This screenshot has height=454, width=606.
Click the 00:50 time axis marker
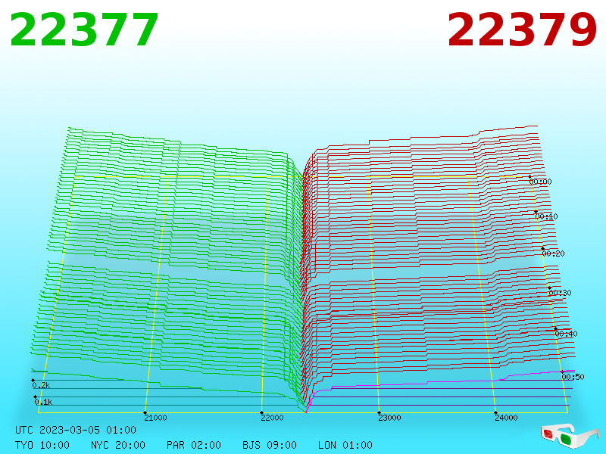coord(573,377)
